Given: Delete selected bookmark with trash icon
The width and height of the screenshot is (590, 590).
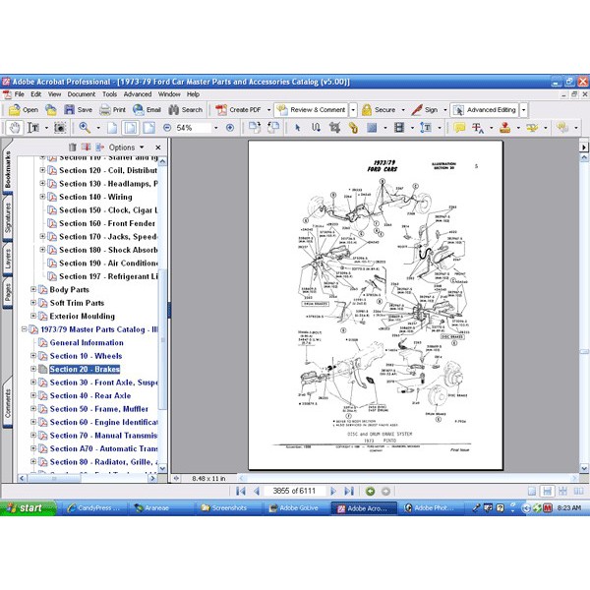Looking at the screenshot, I should [72, 147].
